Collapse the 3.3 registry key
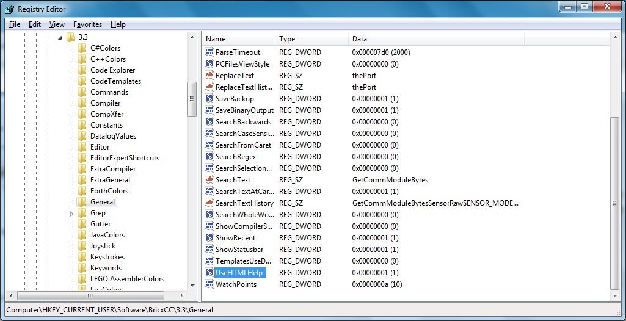This screenshot has height=321, width=626. pos(60,38)
